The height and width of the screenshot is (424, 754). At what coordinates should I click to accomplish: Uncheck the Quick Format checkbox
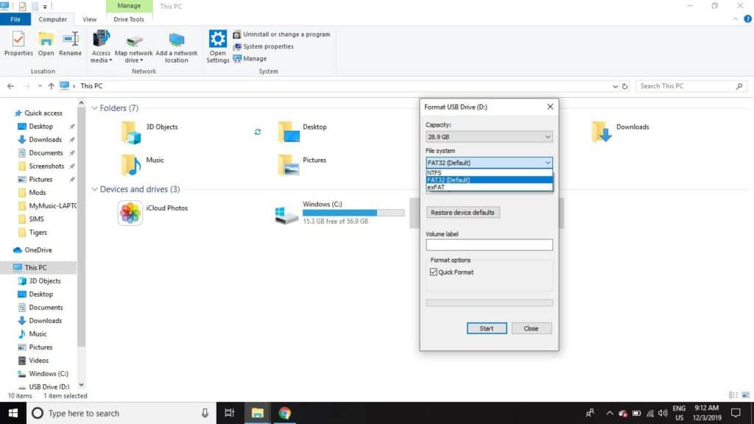coord(434,272)
